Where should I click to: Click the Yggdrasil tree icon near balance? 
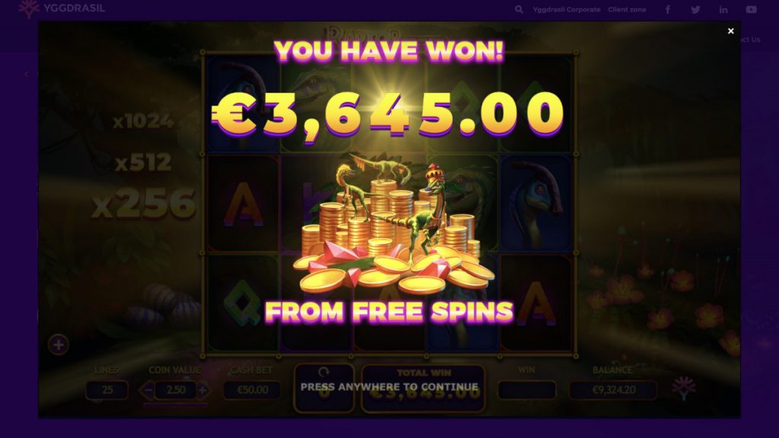[684, 388]
